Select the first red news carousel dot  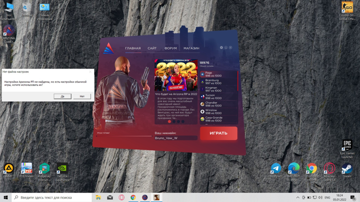170,122
